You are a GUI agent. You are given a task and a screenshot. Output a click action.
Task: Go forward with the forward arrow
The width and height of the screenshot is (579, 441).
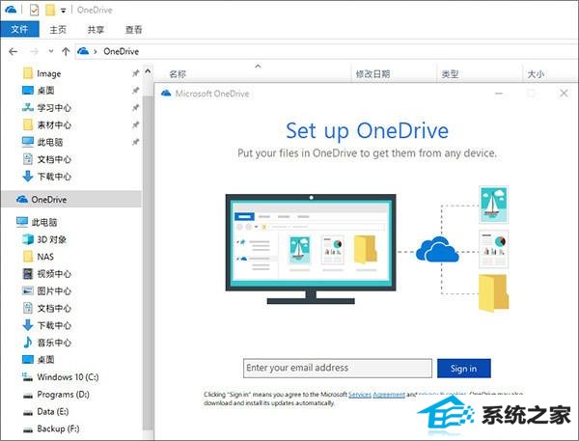[x=35, y=52]
